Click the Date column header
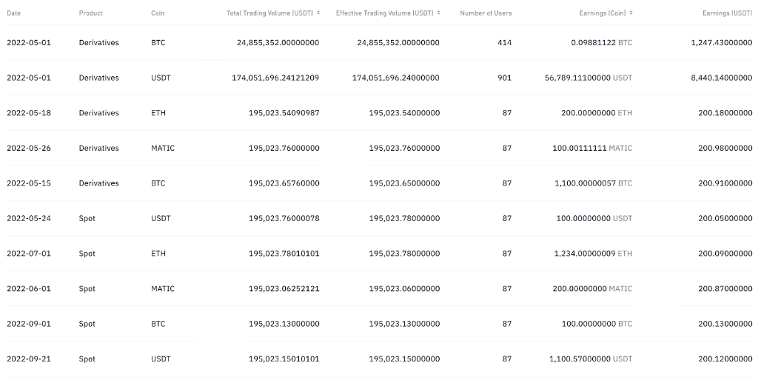Viewport: 764px width, 380px height. 14,13
